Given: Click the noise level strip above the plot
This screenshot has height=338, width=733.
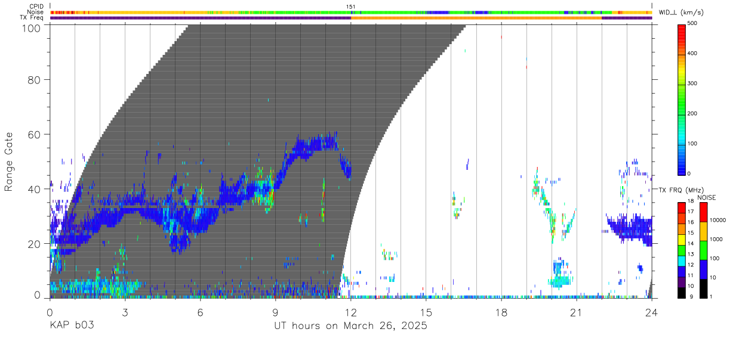Looking at the screenshot, I should click(351, 12).
